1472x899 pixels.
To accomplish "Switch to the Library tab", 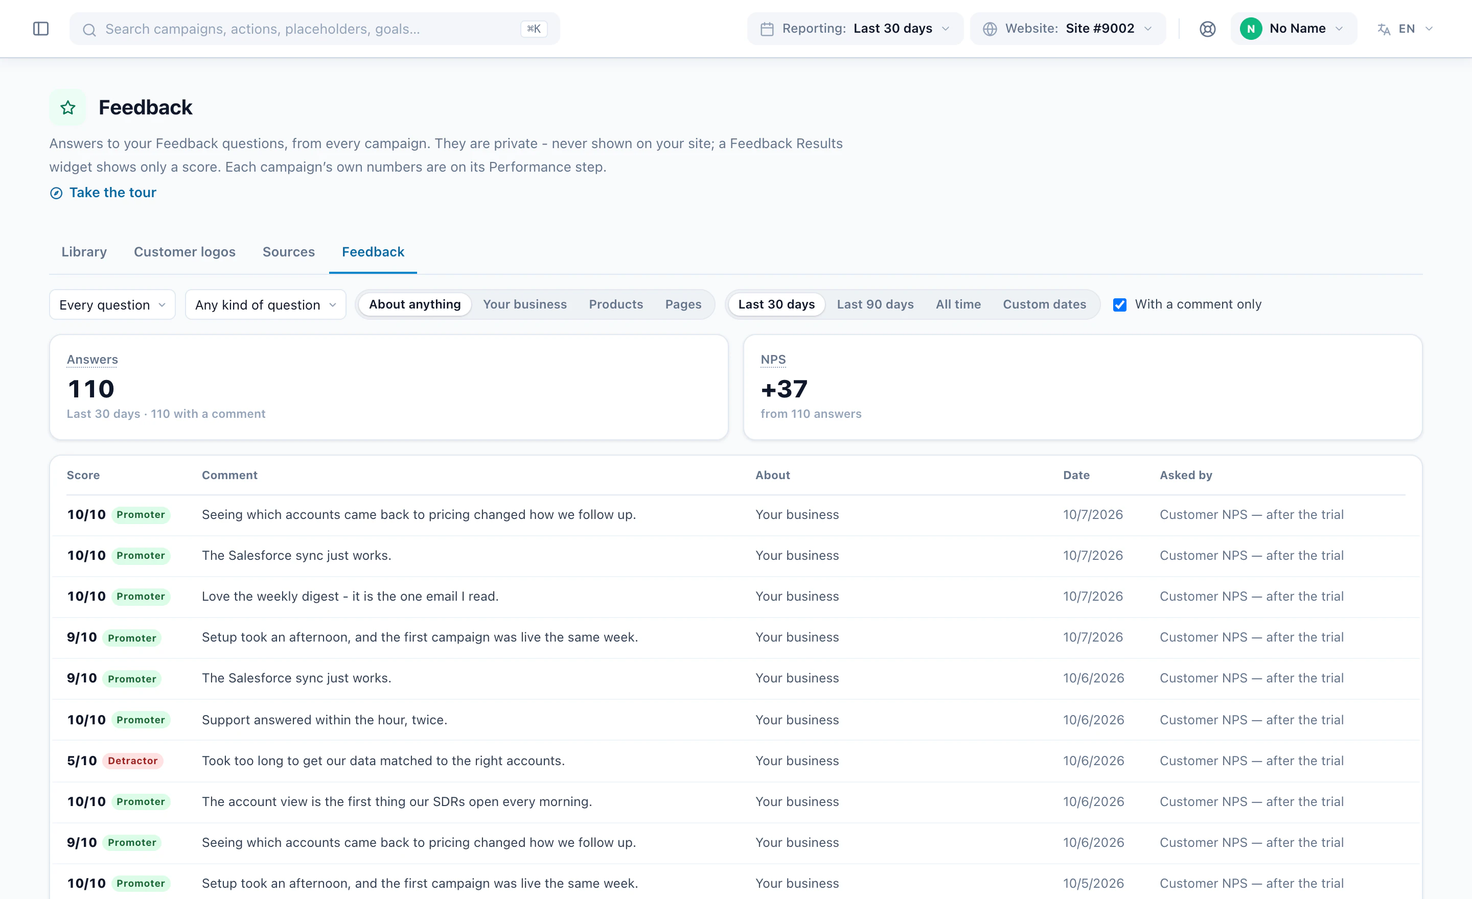I will [84, 252].
